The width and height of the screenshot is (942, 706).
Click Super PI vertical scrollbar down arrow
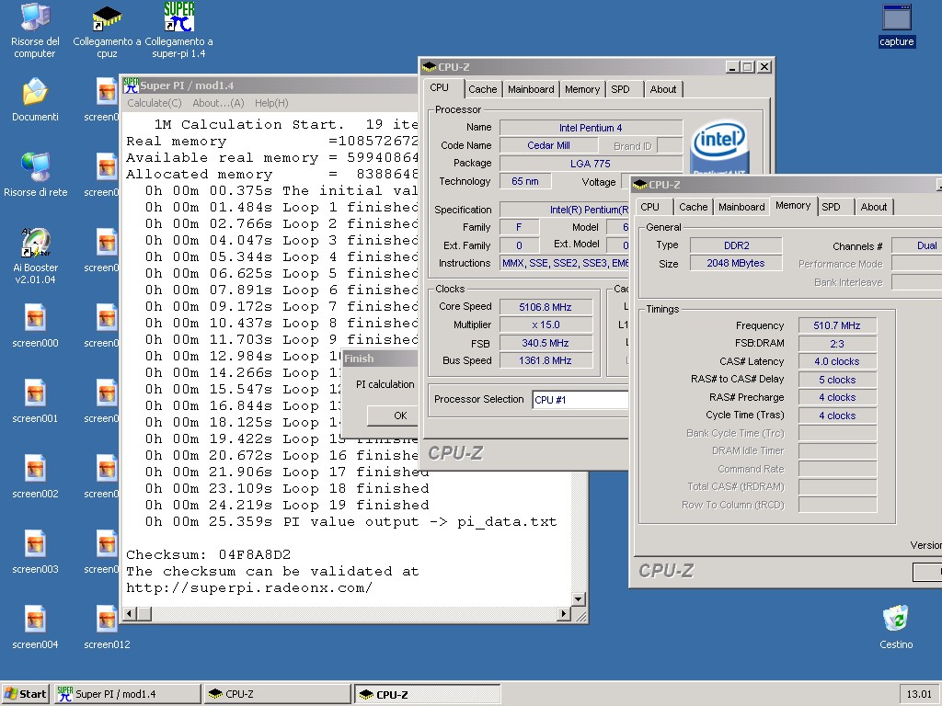[x=578, y=599]
